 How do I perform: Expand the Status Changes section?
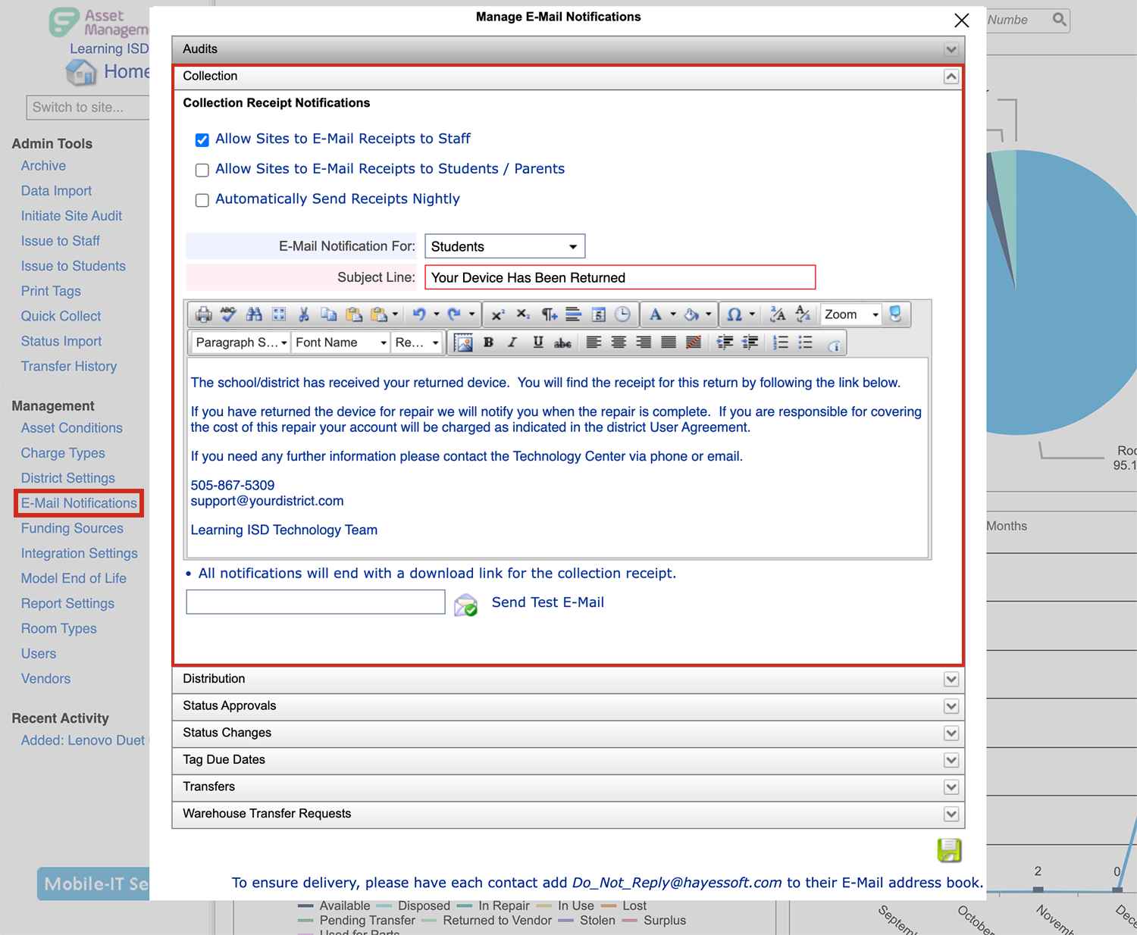tap(951, 733)
